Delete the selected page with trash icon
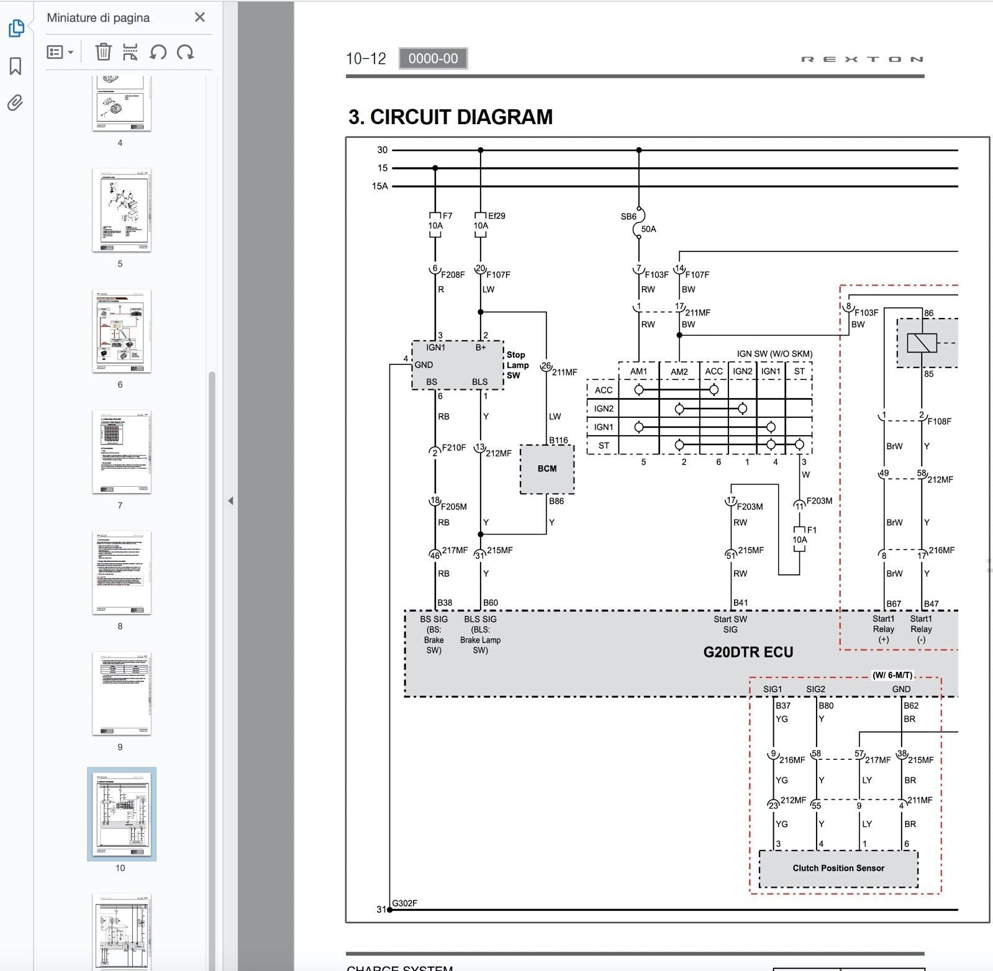The width and height of the screenshot is (993, 971). tap(103, 52)
